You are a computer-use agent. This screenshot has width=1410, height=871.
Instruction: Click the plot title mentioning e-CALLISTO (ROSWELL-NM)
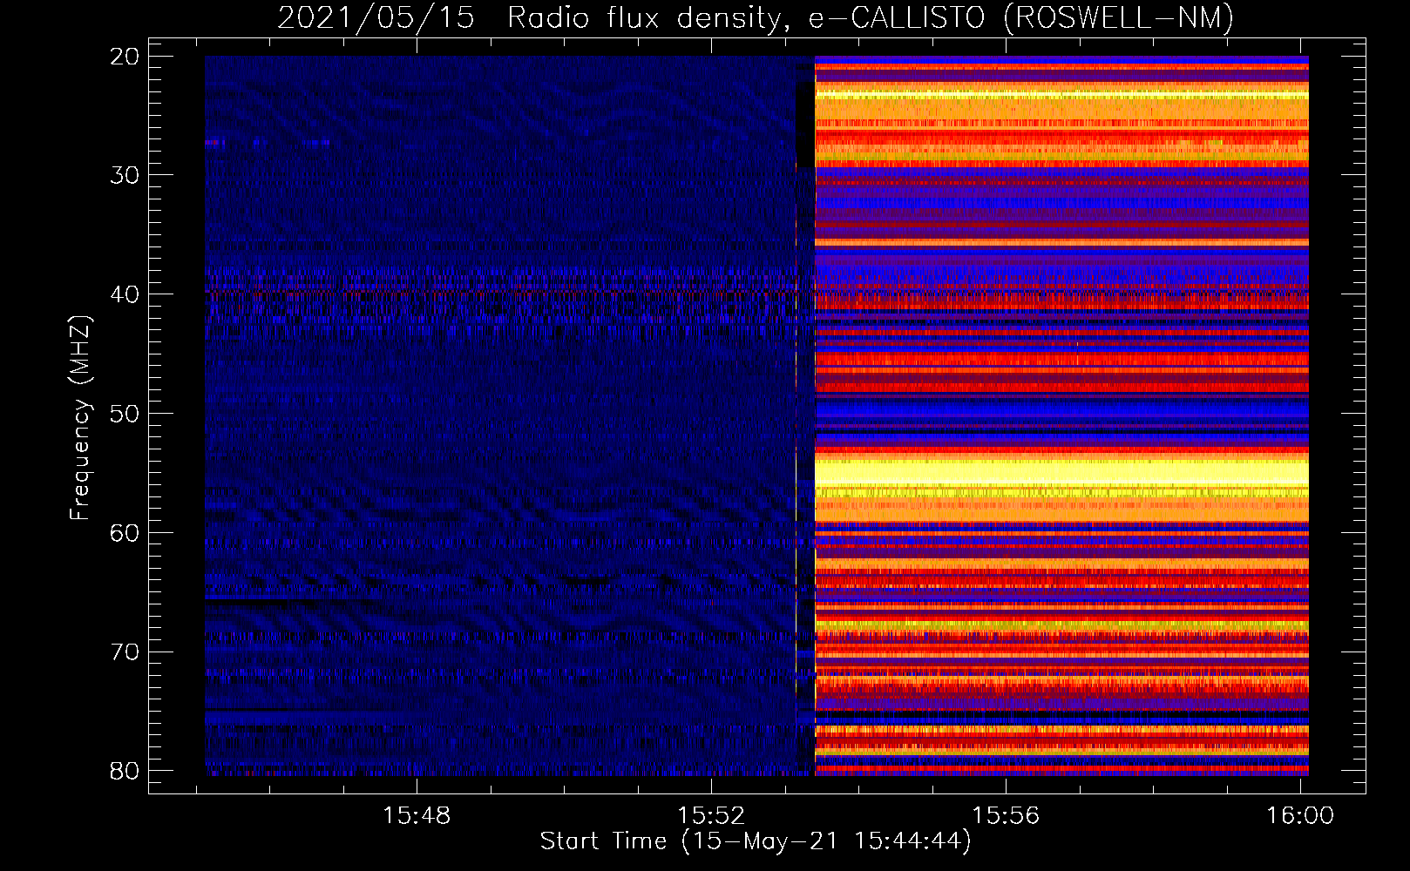(x=756, y=17)
